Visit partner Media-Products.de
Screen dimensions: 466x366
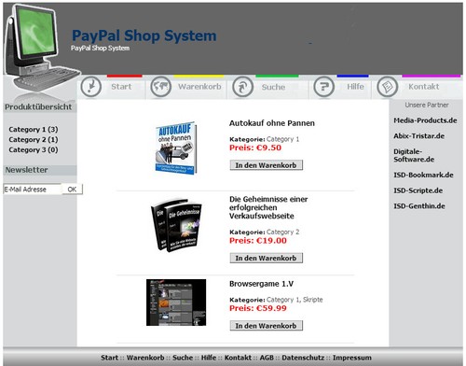click(425, 120)
